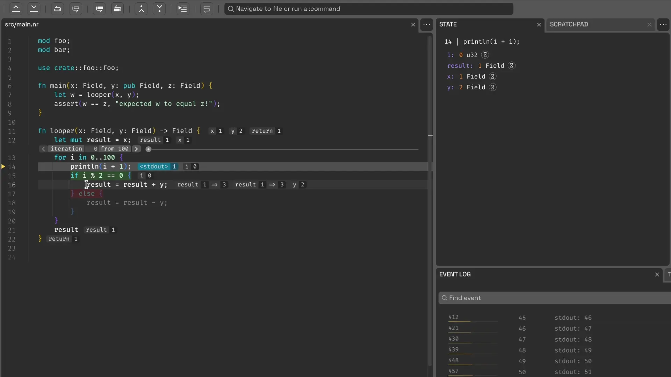Click the reverse step-over toolbar icon

coord(118,9)
